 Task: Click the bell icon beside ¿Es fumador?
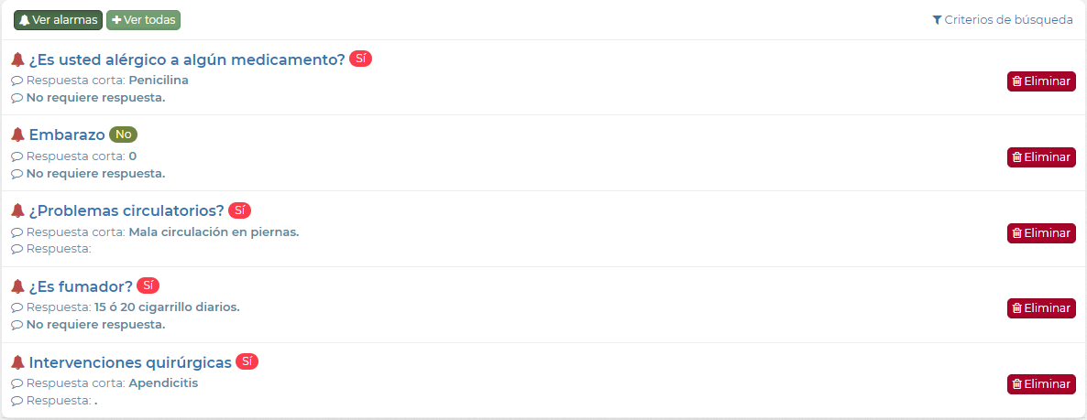[x=17, y=286]
